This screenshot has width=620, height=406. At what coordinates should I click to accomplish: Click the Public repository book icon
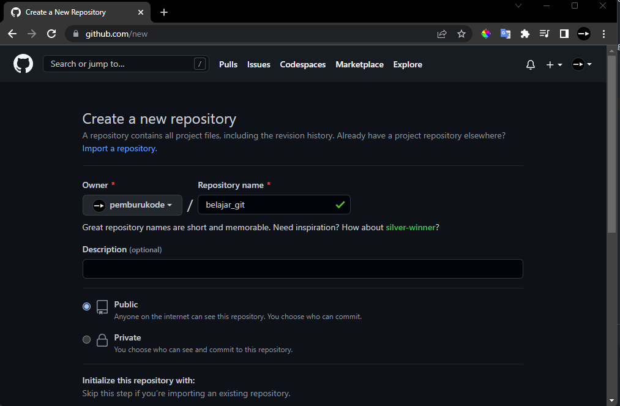point(102,307)
